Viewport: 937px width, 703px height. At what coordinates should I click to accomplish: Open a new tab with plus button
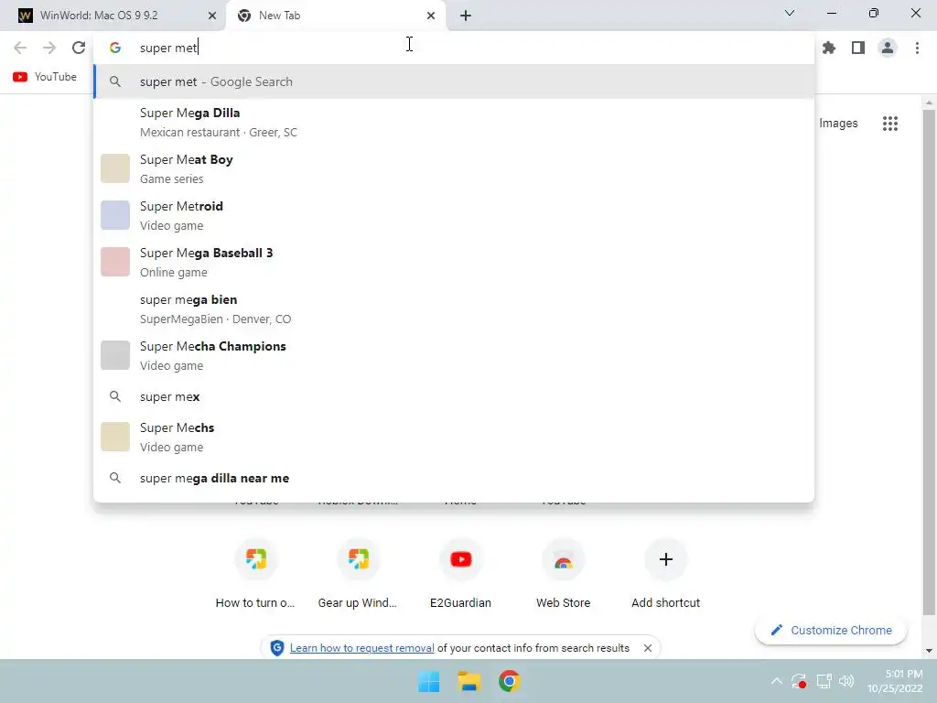pyautogui.click(x=466, y=16)
